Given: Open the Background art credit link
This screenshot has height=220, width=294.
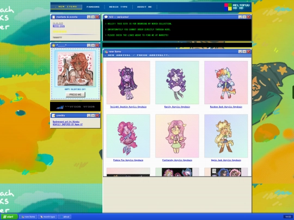Looking at the screenshot, I should [66, 122].
